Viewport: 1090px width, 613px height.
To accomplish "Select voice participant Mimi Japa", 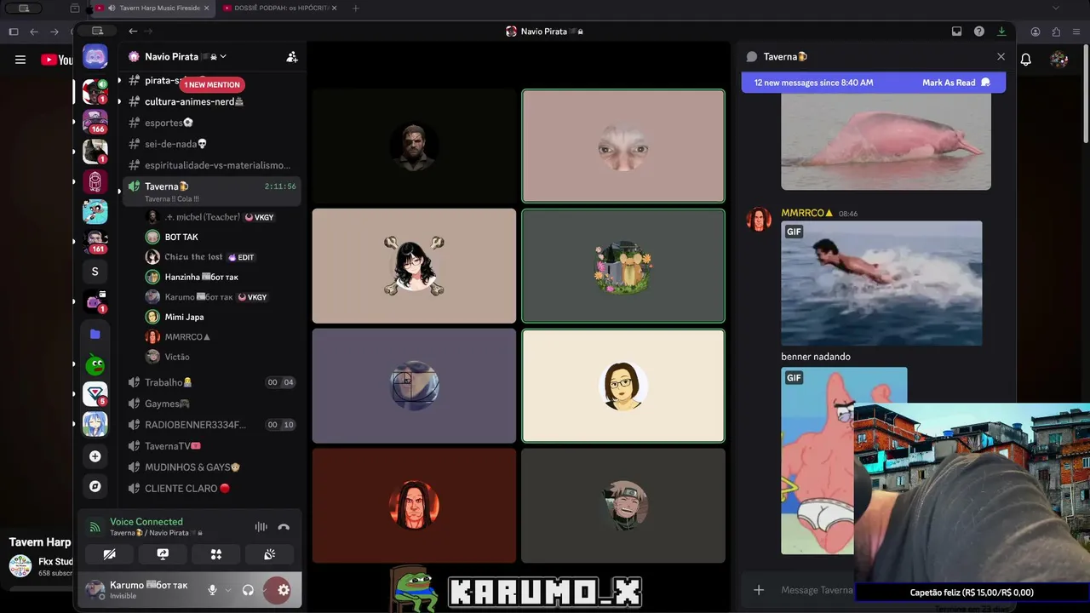I will (221, 317).
